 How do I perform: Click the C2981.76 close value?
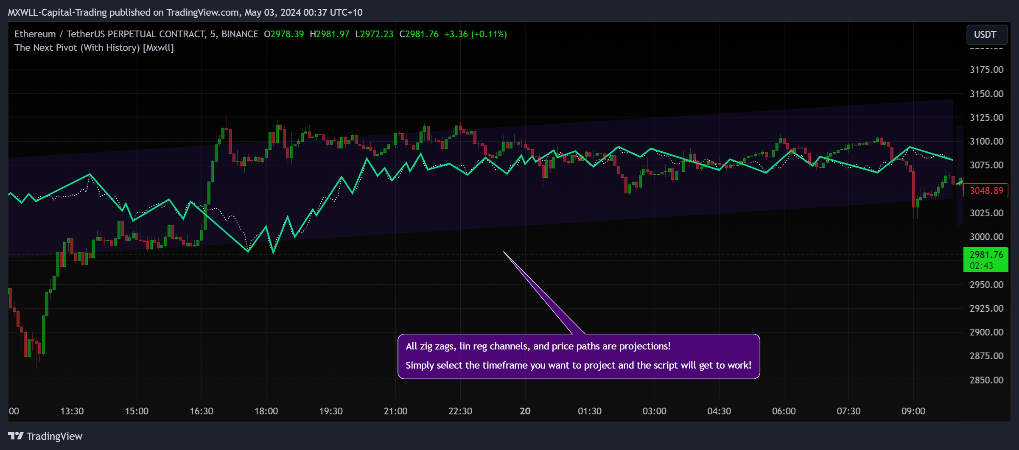(x=419, y=34)
